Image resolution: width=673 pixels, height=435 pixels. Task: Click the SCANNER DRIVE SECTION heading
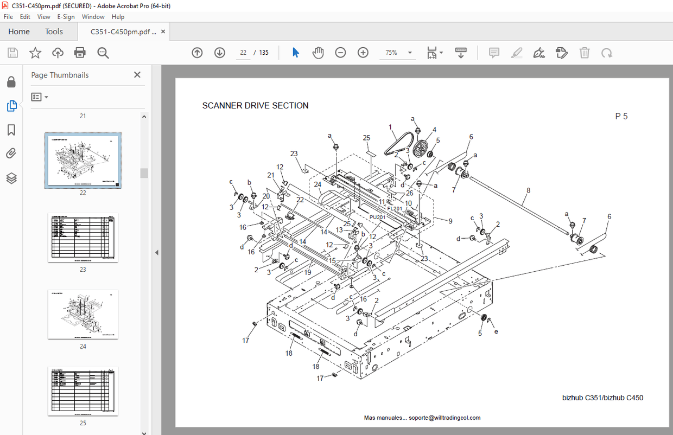pos(255,106)
